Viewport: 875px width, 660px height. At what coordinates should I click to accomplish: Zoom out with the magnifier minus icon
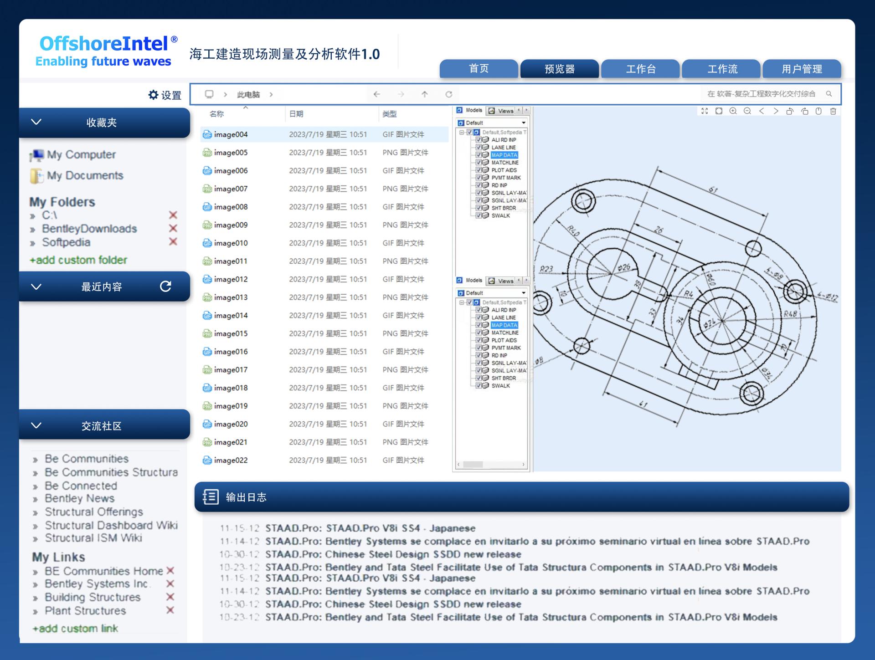point(747,111)
